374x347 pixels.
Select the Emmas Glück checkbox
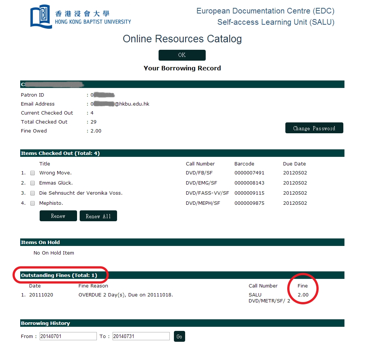[x=33, y=183]
